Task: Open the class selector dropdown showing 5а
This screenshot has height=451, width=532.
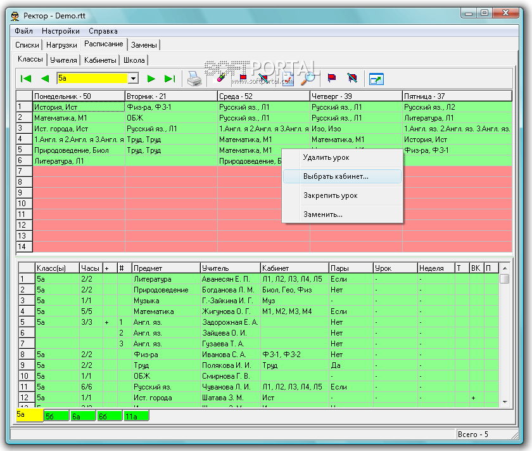Action: point(134,79)
